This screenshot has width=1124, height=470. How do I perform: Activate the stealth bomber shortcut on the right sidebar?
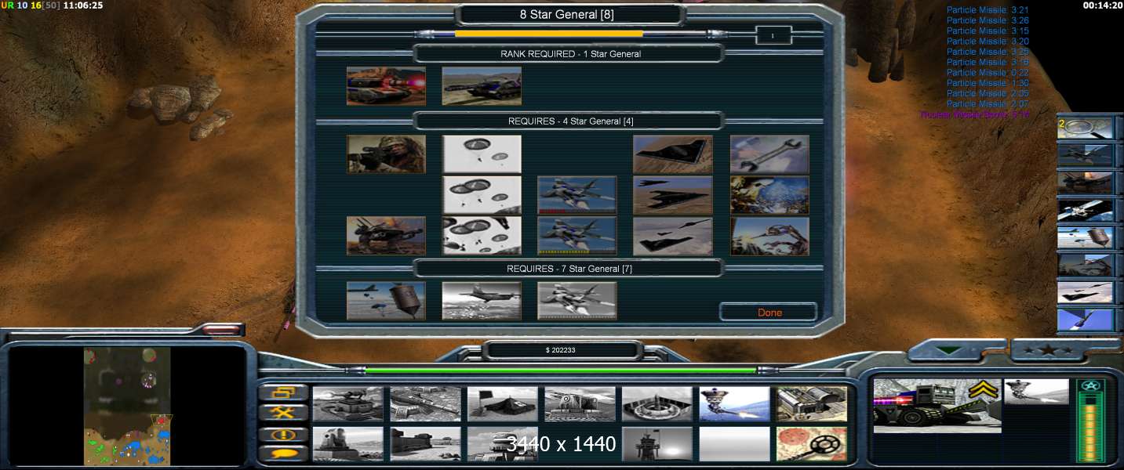(x=1086, y=292)
